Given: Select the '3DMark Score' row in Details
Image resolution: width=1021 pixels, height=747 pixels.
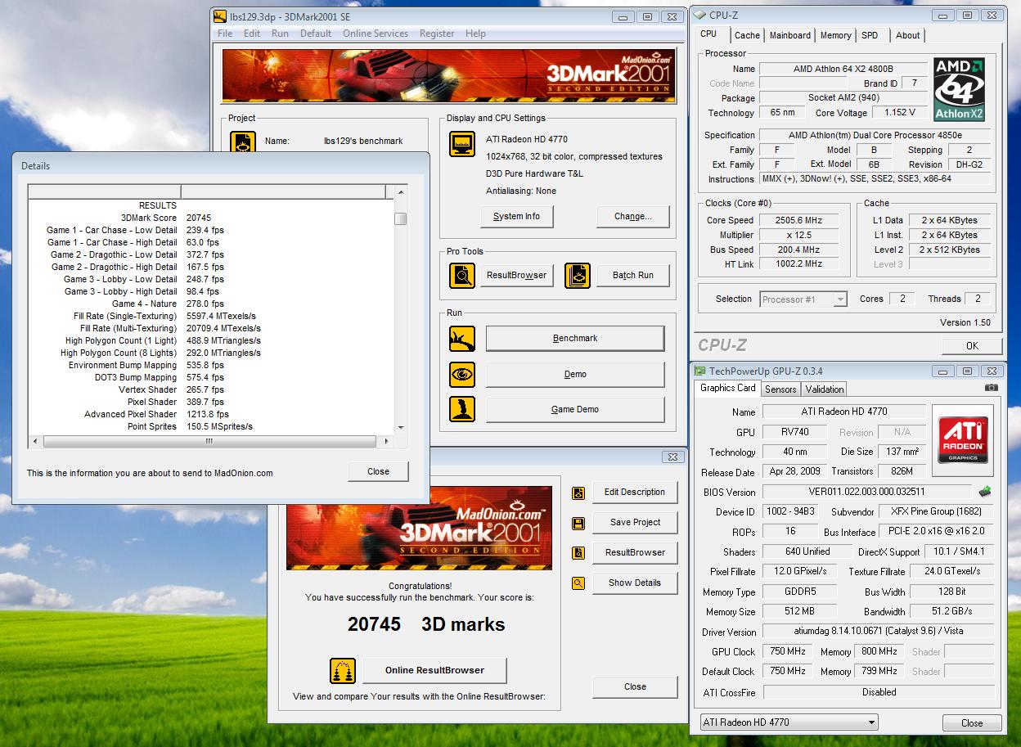Looking at the screenshot, I should point(211,218).
